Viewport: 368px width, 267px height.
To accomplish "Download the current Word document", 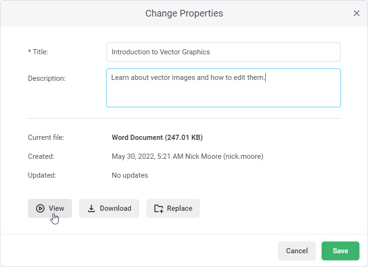I will 109,208.
